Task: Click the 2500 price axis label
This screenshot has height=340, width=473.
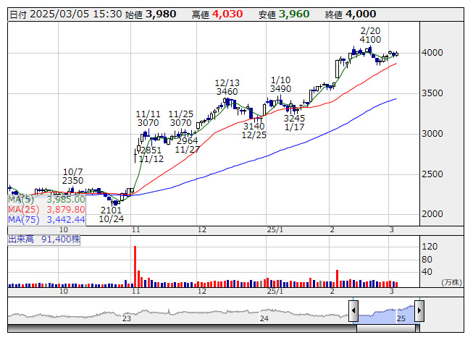Action: [x=432, y=174]
